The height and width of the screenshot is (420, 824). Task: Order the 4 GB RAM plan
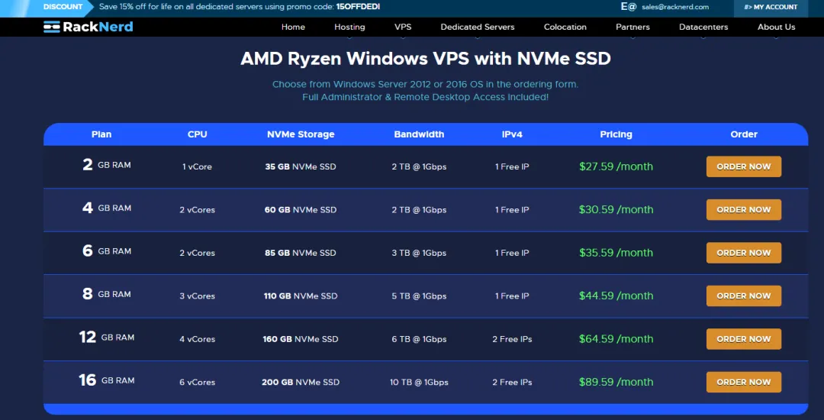click(x=743, y=209)
